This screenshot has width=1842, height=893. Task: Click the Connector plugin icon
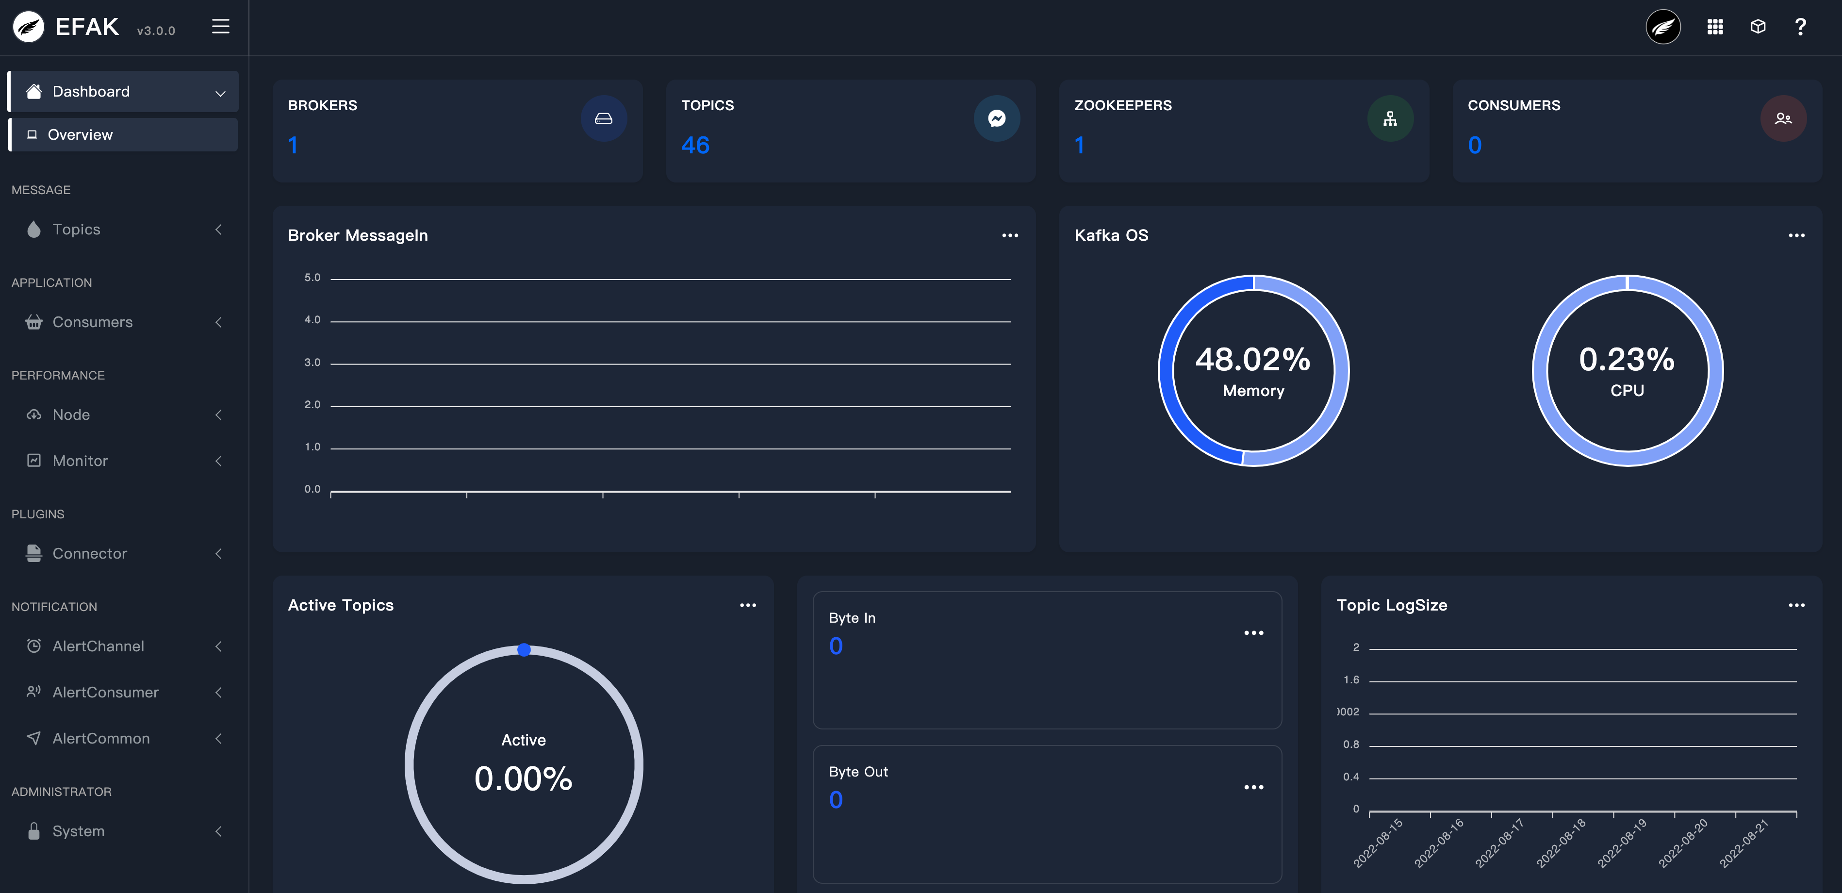tap(33, 553)
